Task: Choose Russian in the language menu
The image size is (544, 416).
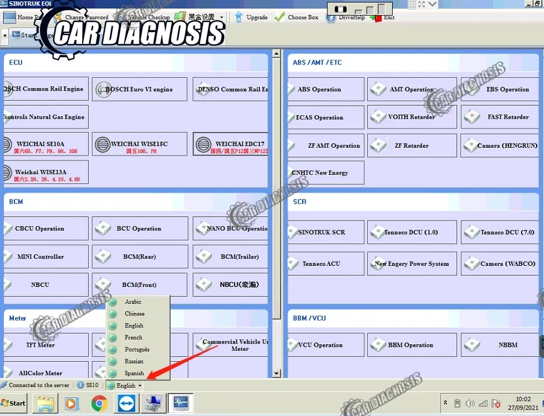Action: pyautogui.click(x=138, y=361)
